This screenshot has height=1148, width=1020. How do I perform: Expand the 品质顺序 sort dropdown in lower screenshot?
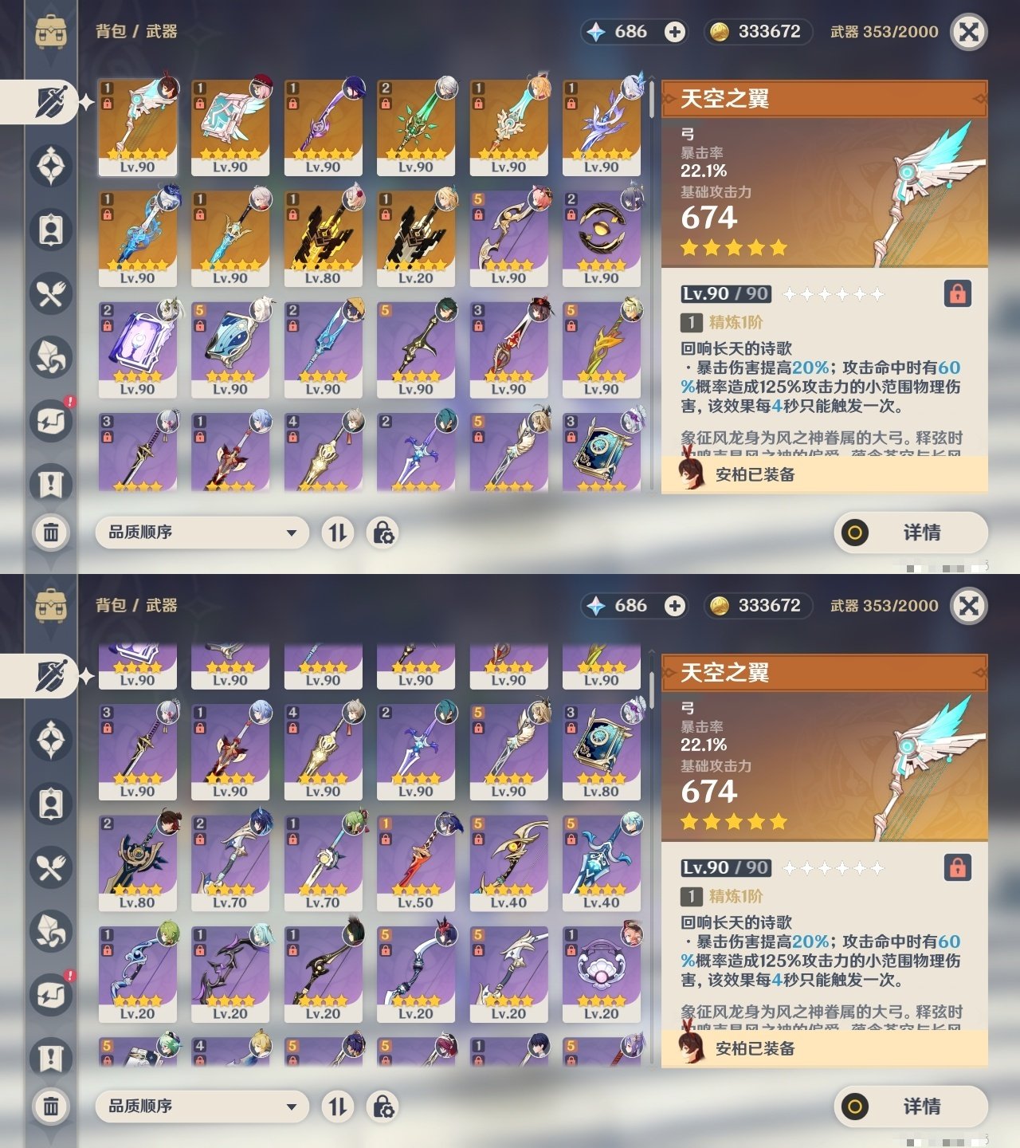pos(202,1106)
